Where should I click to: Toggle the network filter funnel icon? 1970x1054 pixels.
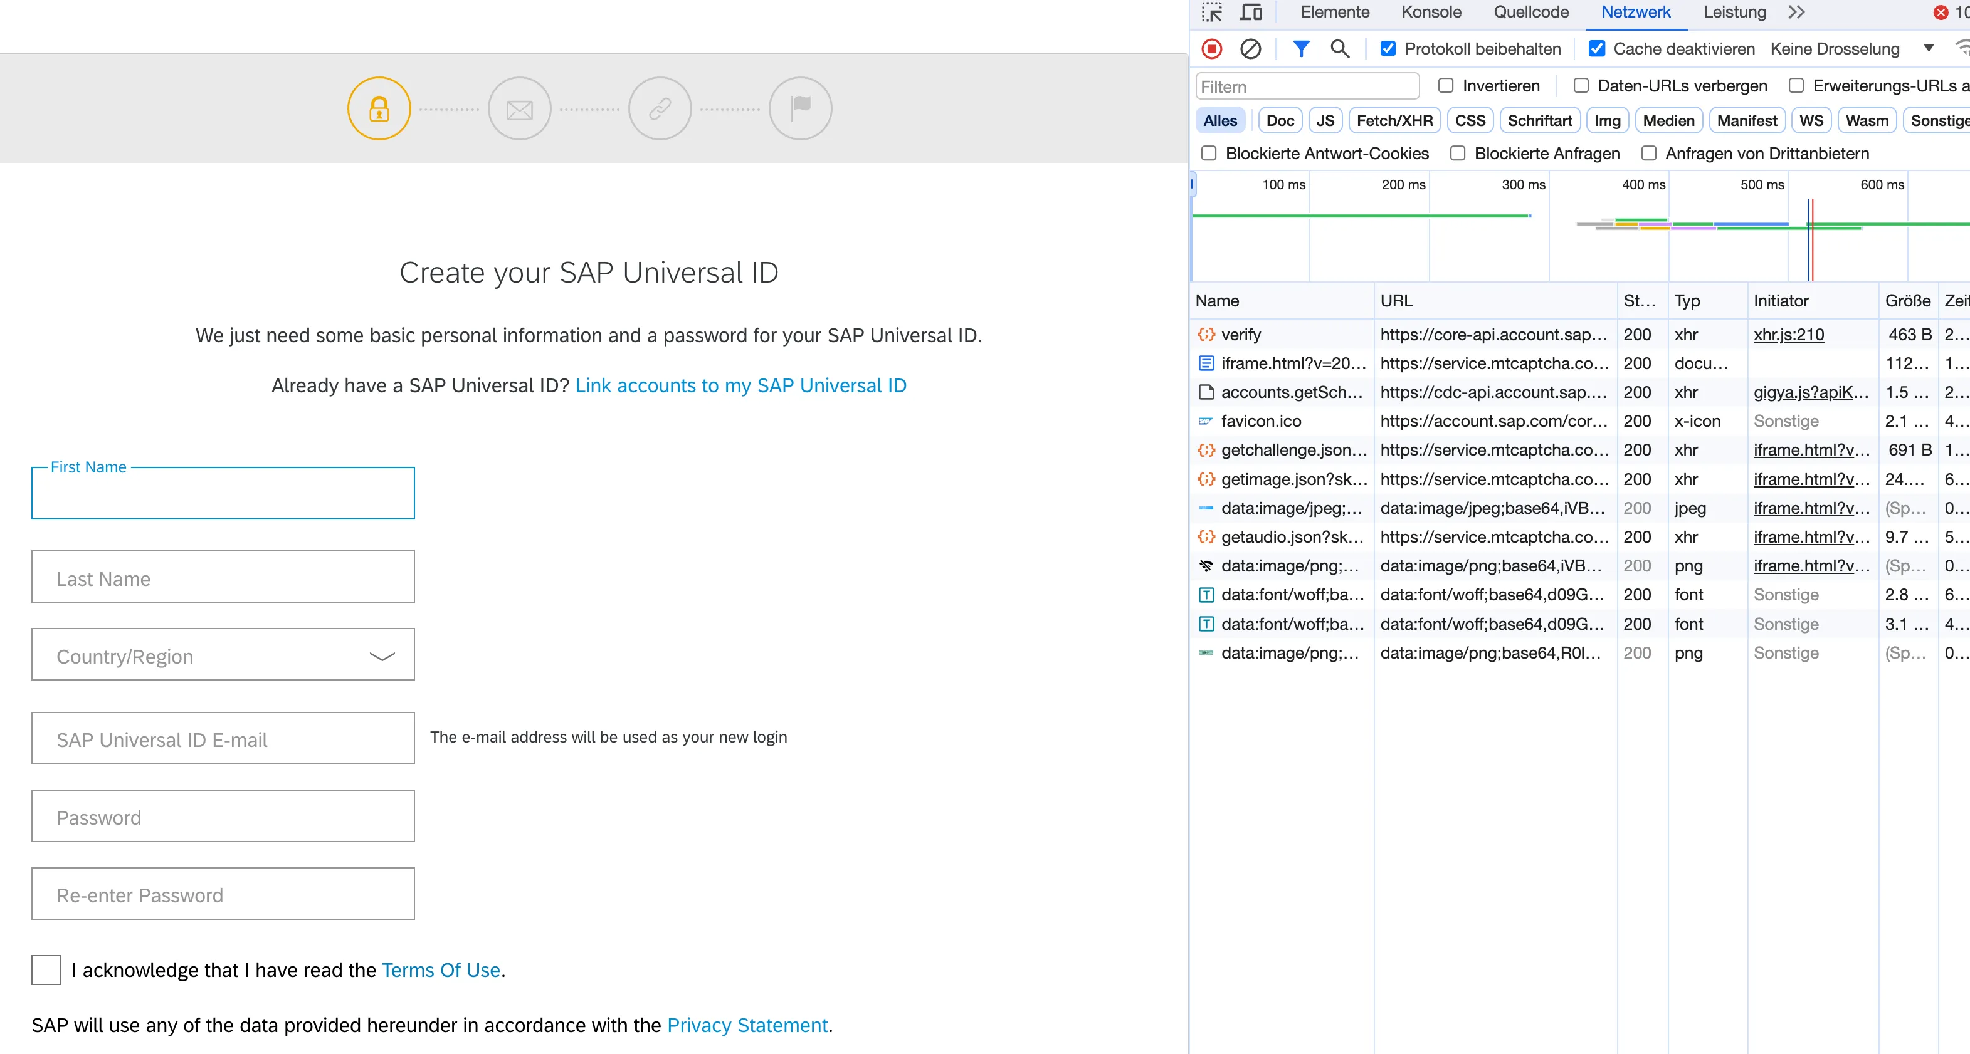[x=1301, y=49]
